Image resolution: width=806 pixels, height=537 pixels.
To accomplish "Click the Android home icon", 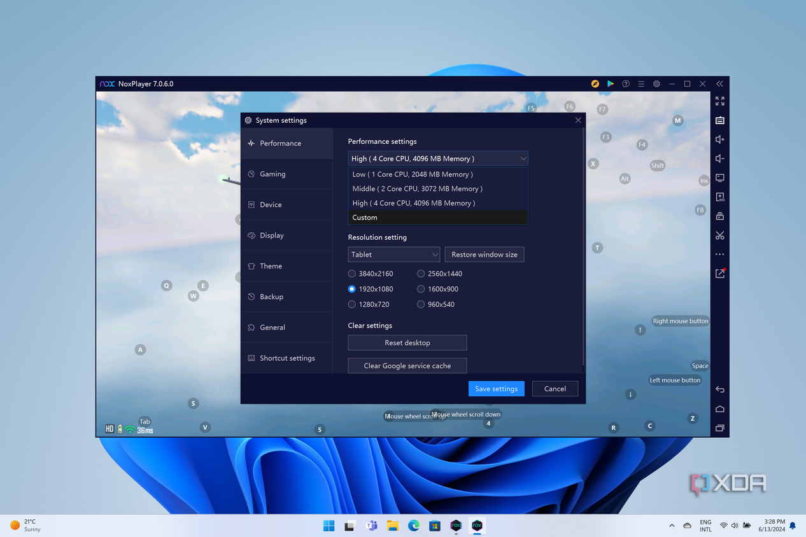I will click(x=719, y=408).
